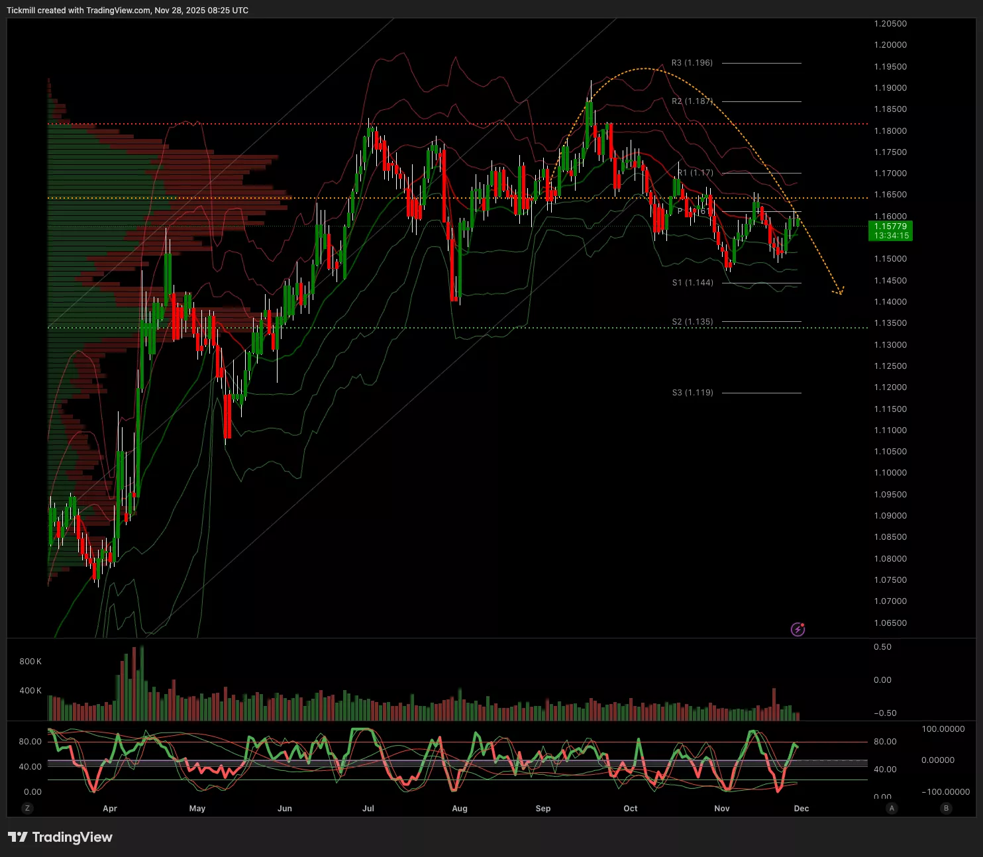Open the Tickmill TradingView.com attribution text
Viewport: 983px width, 857px height.
(x=127, y=11)
